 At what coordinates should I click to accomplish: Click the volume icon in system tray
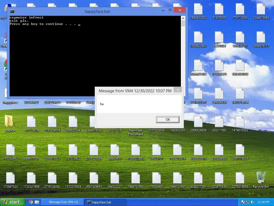tap(253, 202)
